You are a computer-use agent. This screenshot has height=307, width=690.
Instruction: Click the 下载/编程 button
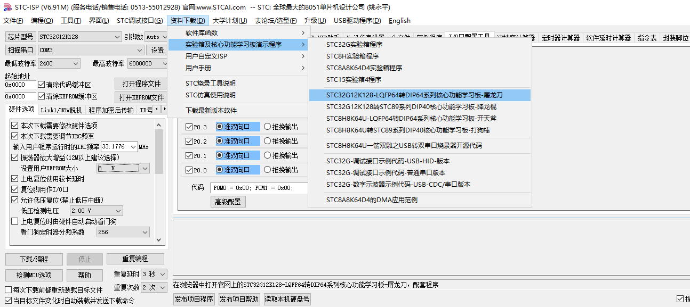34,259
